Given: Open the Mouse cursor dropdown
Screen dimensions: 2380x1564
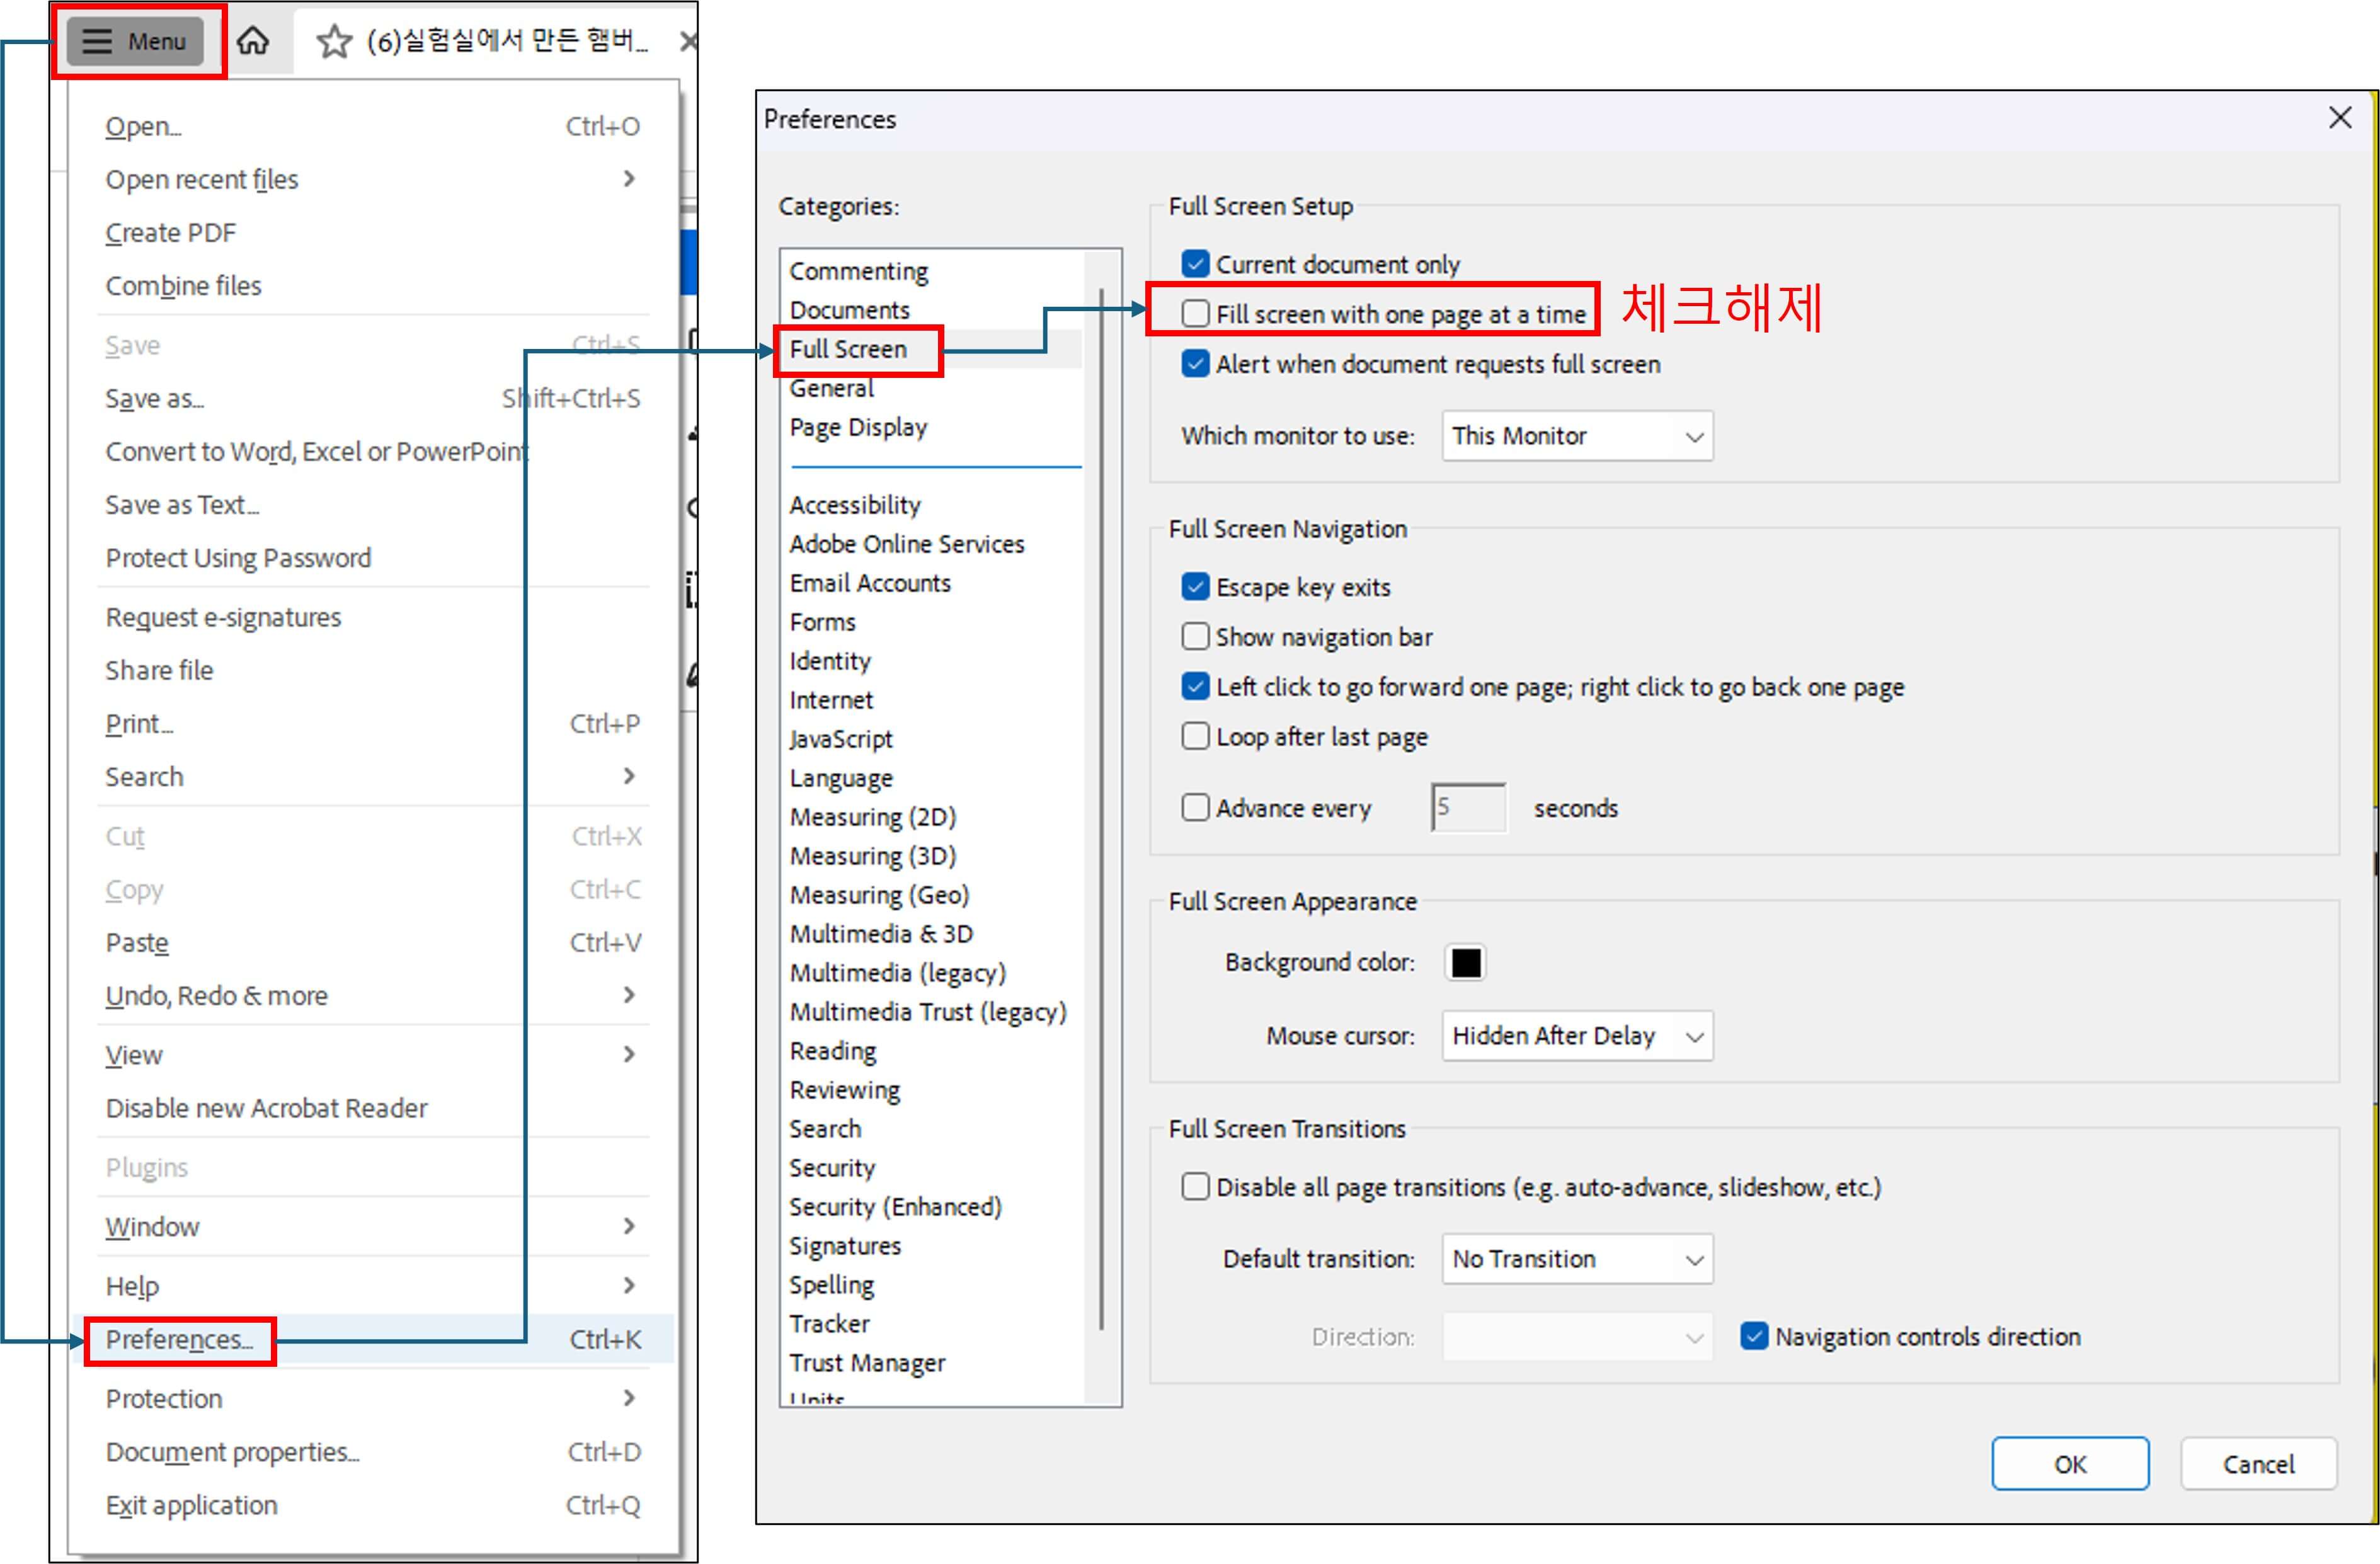Looking at the screenshot, I should pyautogui.click(x=1576, y=1036).
